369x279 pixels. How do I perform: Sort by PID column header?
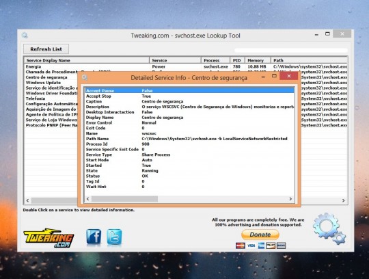click(237, 60)
